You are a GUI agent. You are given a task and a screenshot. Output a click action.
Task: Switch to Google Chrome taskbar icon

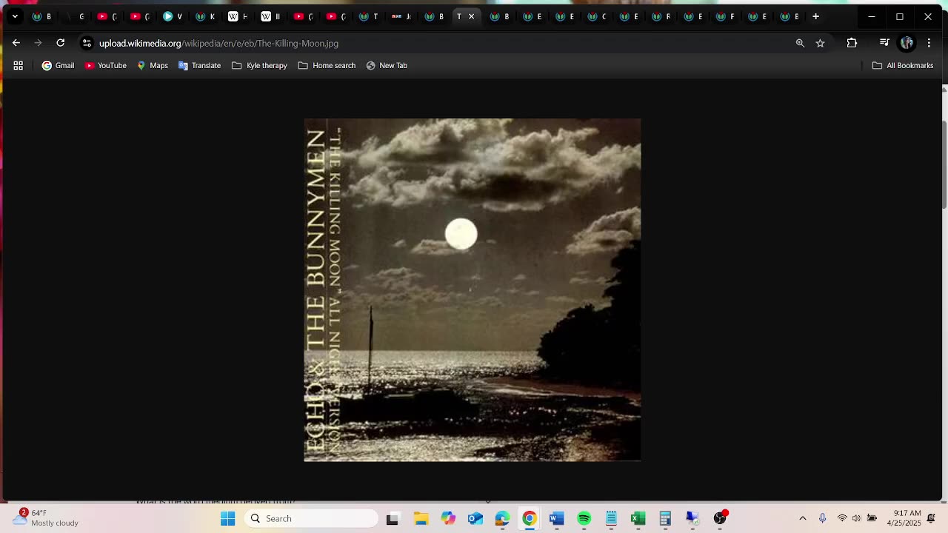coord(530,518)
